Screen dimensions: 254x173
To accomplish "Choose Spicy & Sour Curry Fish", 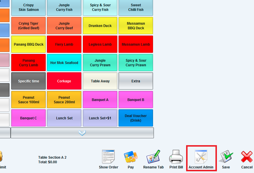I will pyautogui.click(x=100, y=7).
